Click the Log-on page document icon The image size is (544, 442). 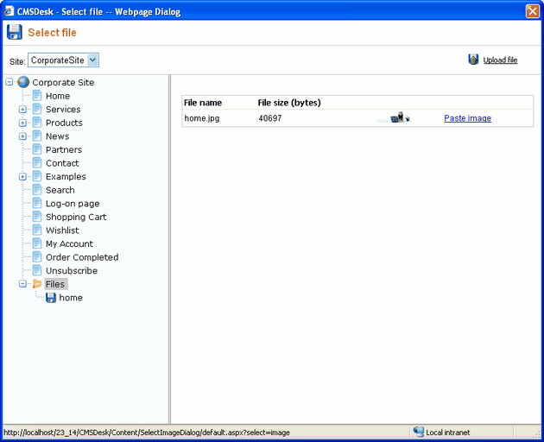pyautogui.click(x=37, y=203)
